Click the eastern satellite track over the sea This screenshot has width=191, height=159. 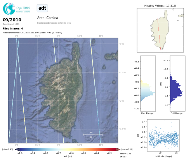(95, 90)
